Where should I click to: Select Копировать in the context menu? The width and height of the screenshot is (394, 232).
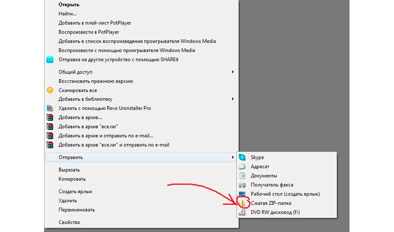[x=72, y=179]
